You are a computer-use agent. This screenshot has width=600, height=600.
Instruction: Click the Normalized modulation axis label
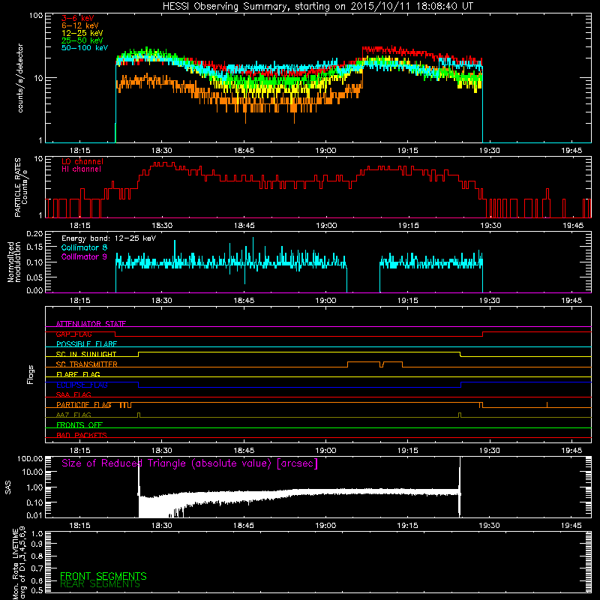13,262
